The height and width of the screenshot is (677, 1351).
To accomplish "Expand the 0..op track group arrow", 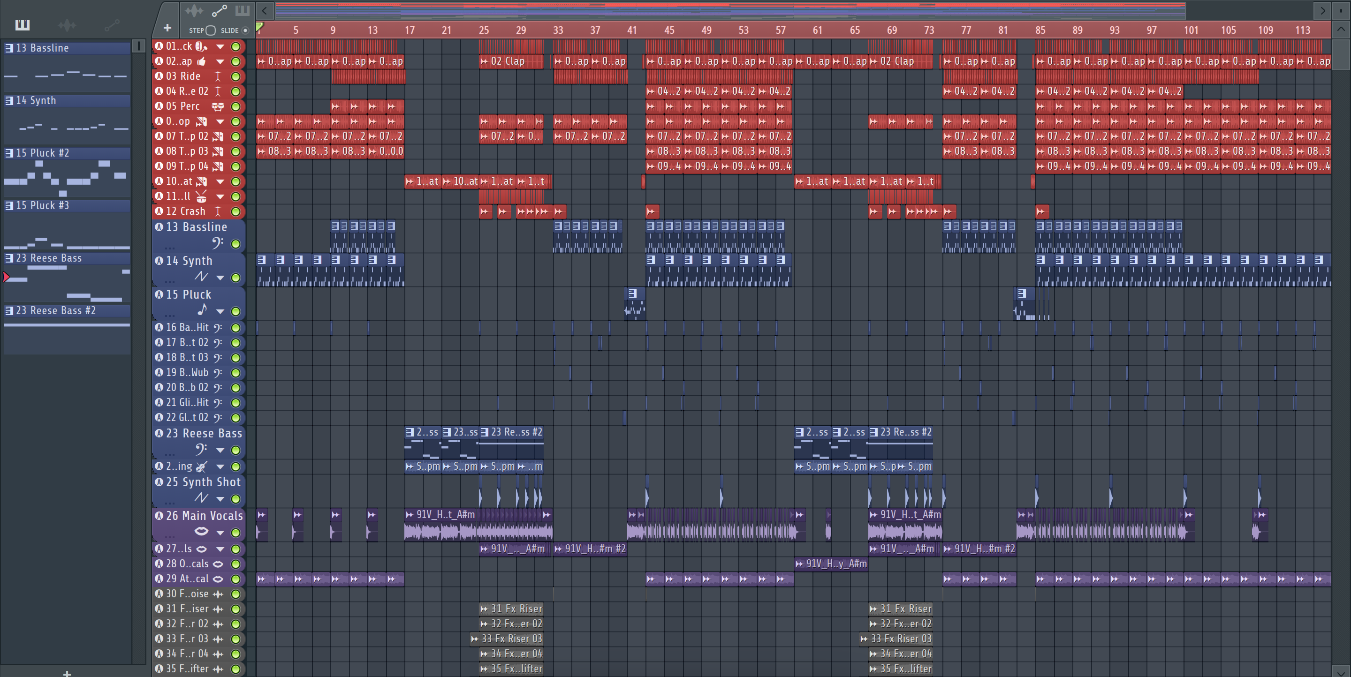I will tap(220, 121).
